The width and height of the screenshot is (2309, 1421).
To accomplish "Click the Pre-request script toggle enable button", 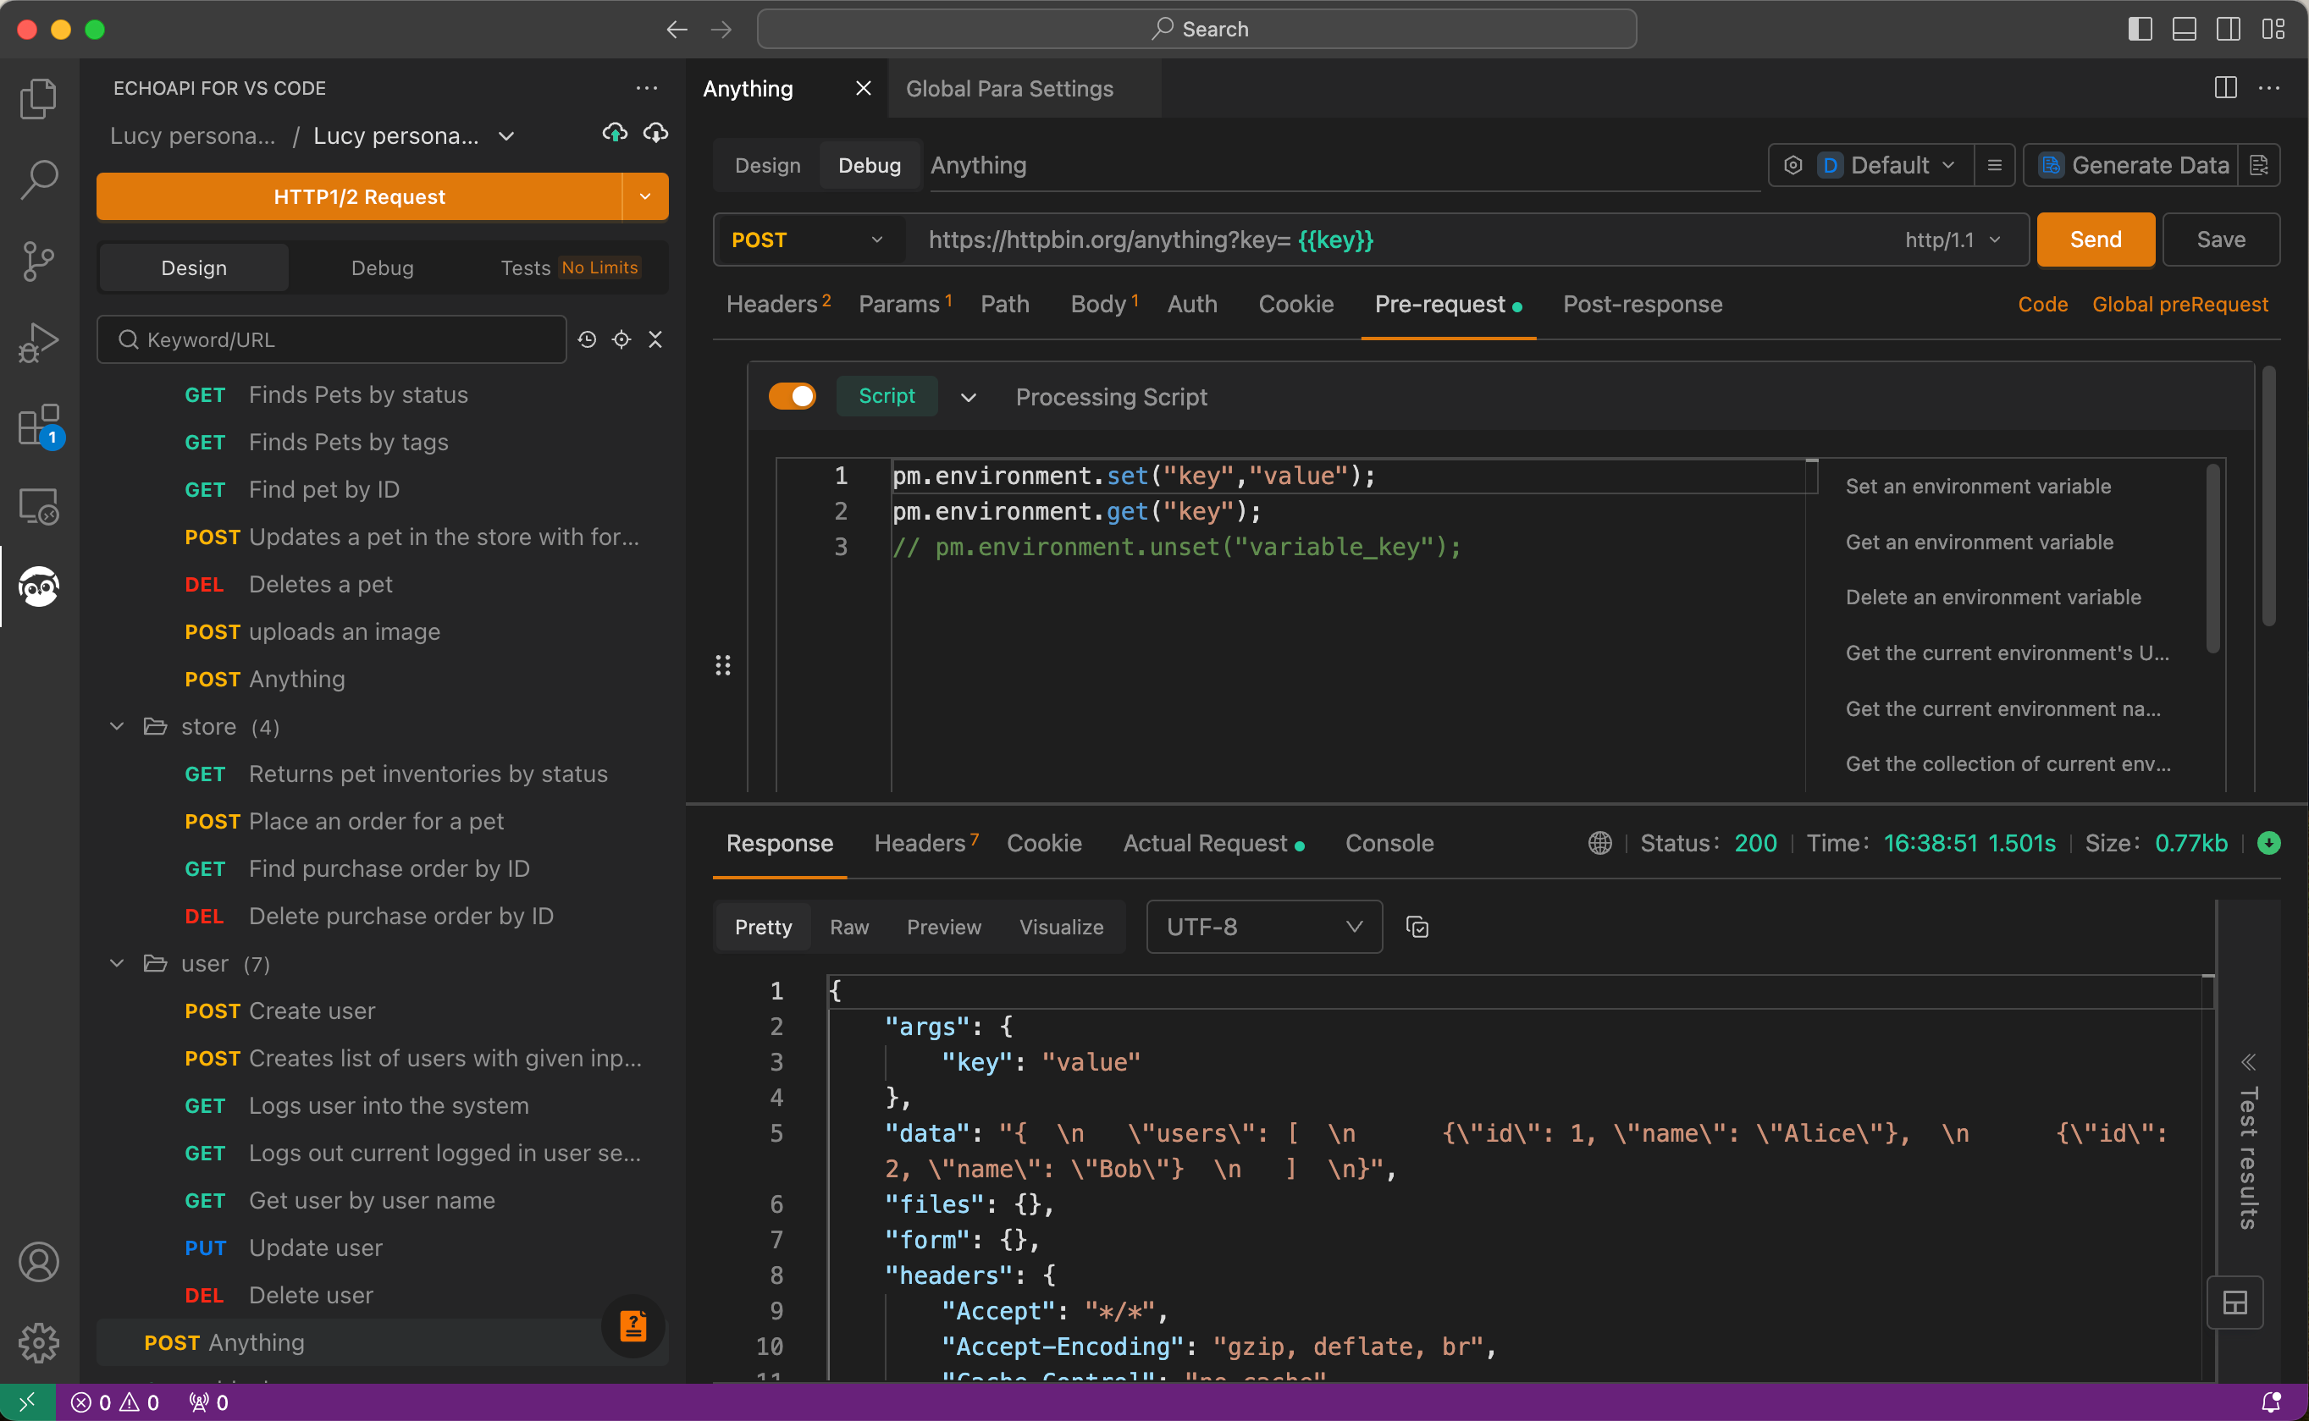I will (x=790, y=395).
